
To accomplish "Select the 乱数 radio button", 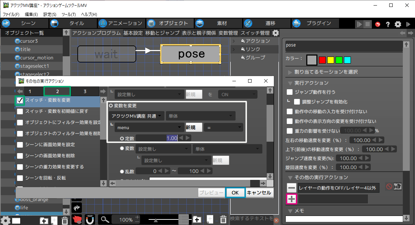I will click(x=122, y=171).
